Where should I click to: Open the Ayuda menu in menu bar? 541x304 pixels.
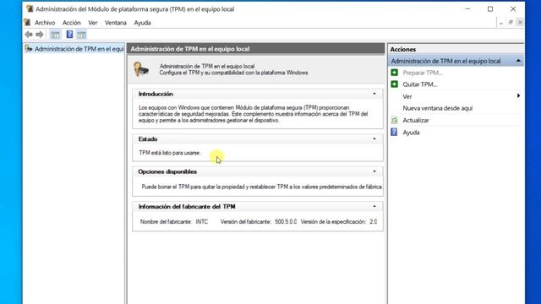point(142,23)
